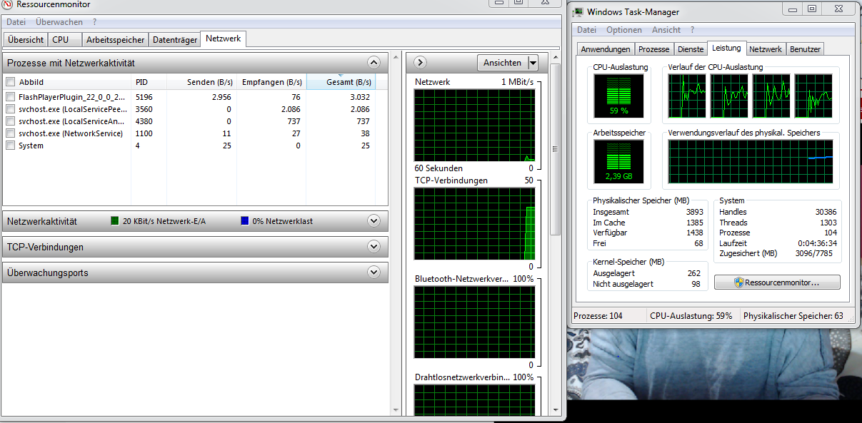Expand the Überwachungsports section

pos(374,272)
